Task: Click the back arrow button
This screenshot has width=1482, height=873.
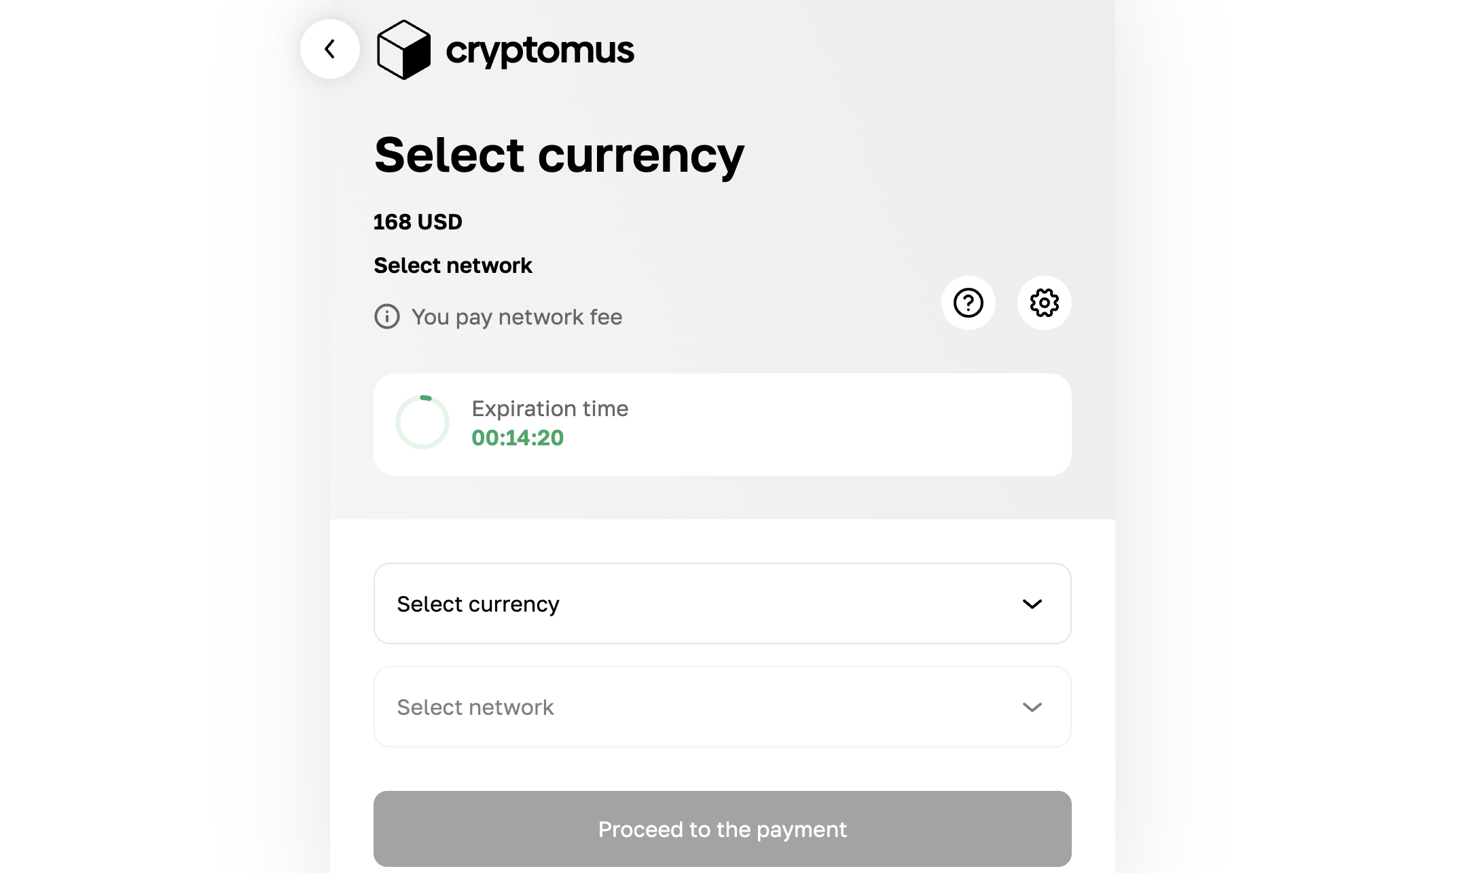Action: point(330,49)
